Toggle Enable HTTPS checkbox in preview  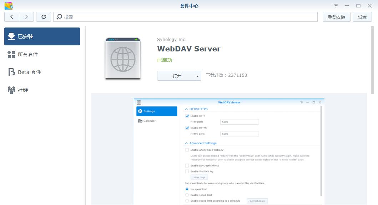click(x=187, y=128)
